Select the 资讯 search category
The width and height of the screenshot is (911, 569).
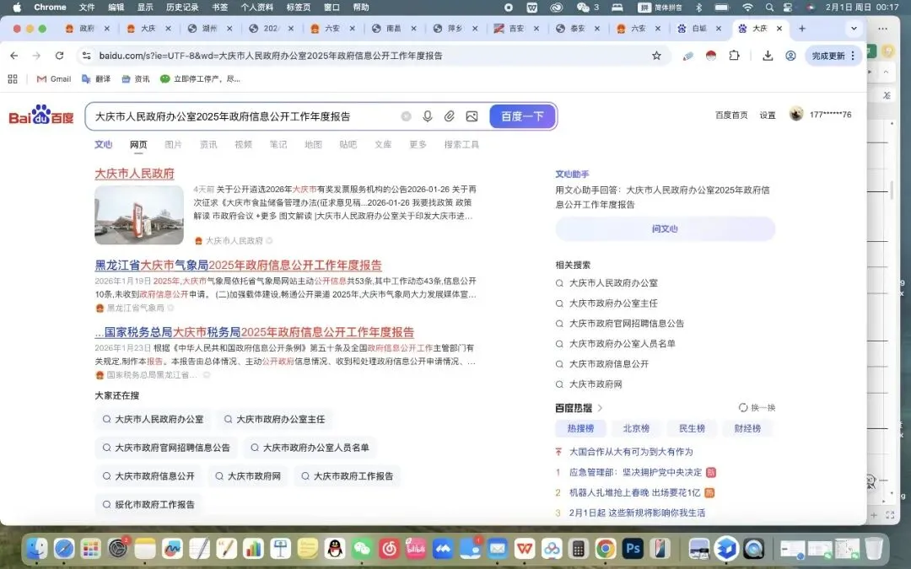coord(208,145)
